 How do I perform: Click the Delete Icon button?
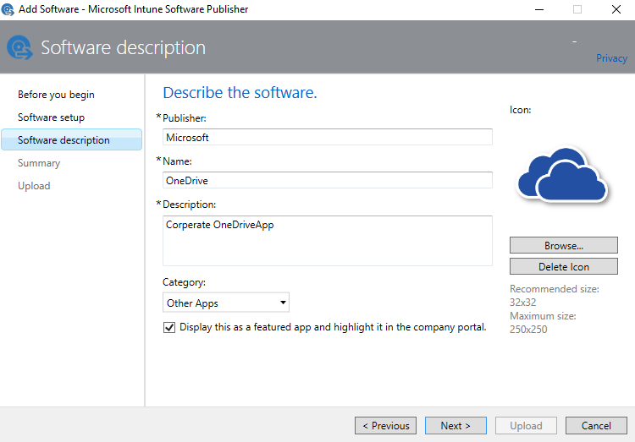(563, 266)
